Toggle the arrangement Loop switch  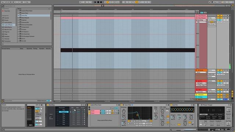coord(137,2)
